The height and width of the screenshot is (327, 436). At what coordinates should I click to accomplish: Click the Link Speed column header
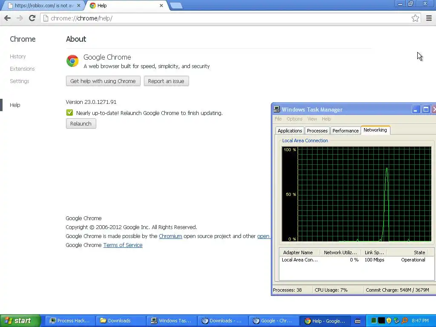pyautogui.click(x=374, y=252)
